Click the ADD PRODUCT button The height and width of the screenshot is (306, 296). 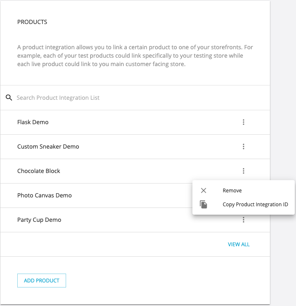tap(42, 280)
